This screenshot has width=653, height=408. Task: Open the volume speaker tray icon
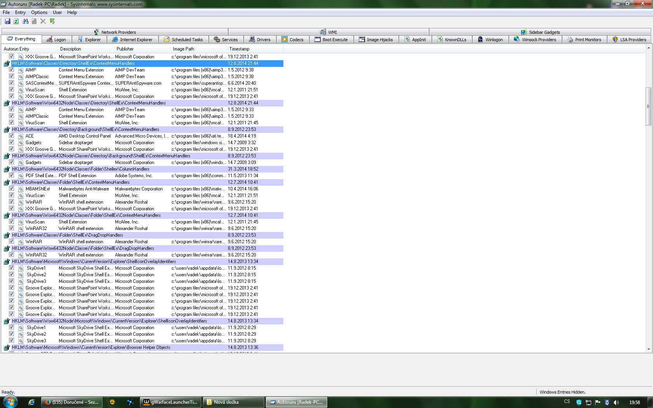(x=616, y=403)
